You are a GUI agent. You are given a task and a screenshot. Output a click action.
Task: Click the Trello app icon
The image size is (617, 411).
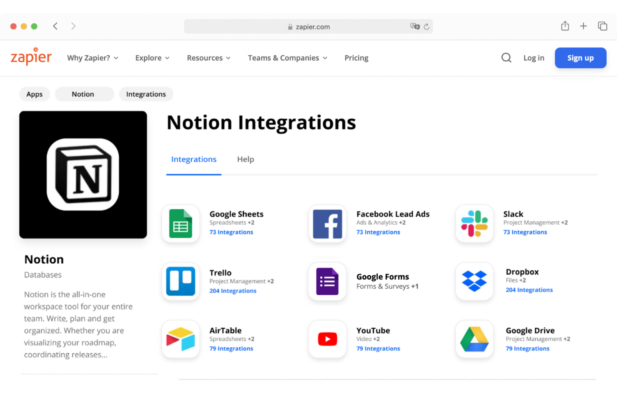point(181,281)
